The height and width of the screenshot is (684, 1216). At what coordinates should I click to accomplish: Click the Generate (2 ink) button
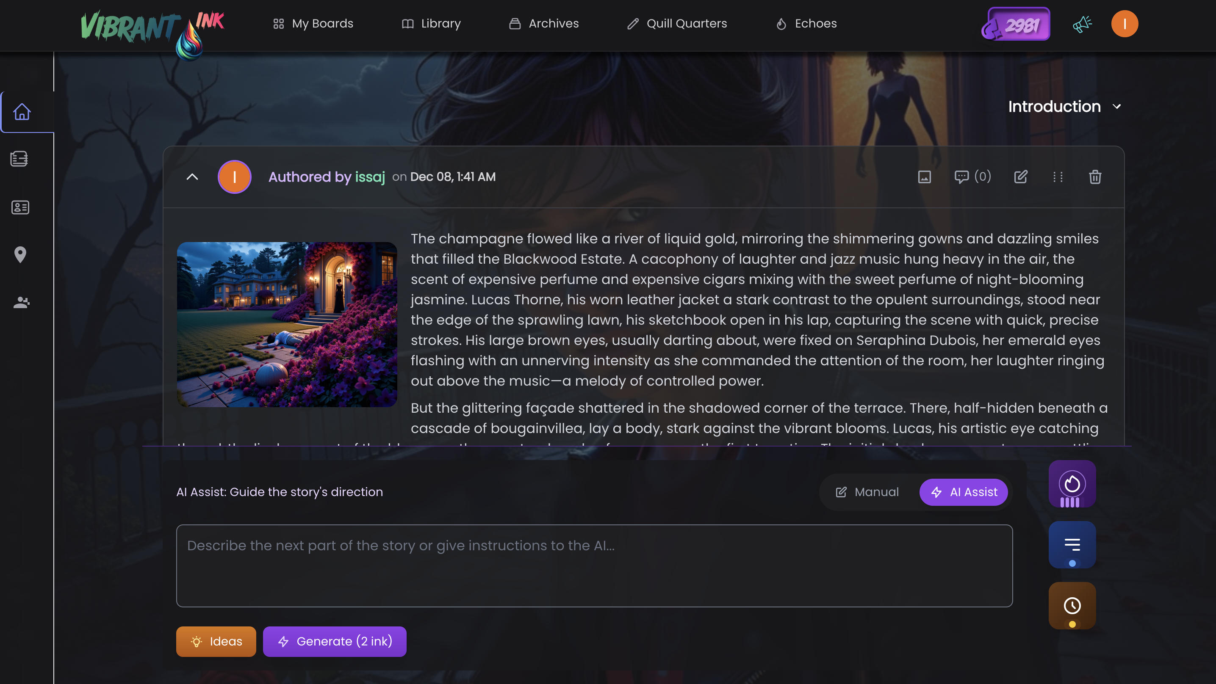point(335,641)
